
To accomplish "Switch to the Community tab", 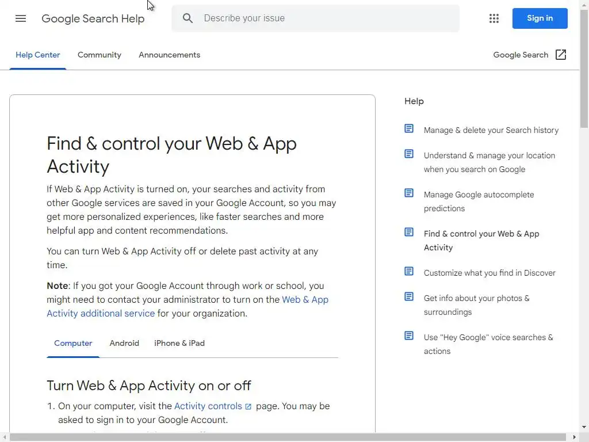I will point(100,55).
